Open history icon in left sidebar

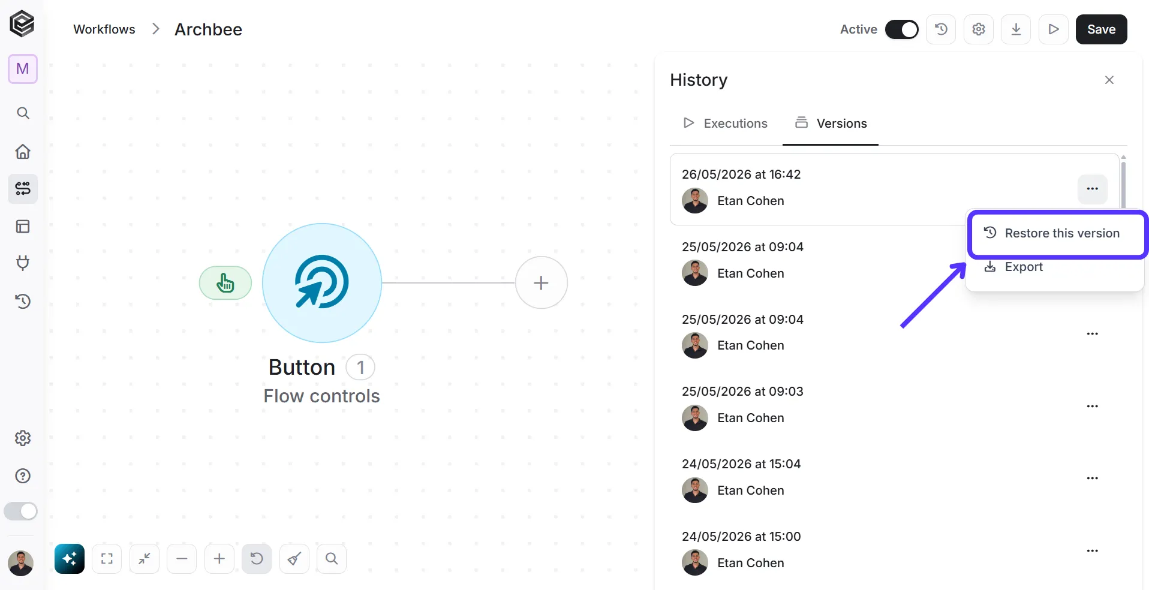[x=23, y=301]
